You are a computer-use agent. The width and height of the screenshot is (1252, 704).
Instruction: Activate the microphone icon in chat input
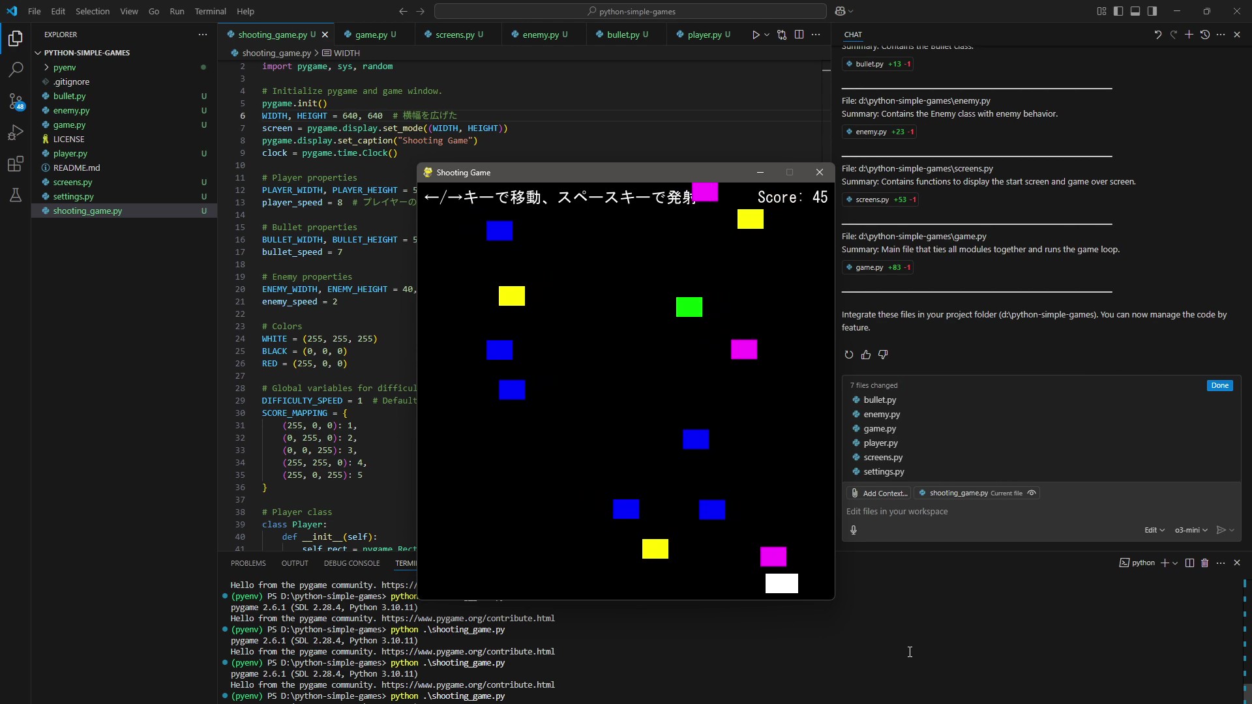(854, 530)
